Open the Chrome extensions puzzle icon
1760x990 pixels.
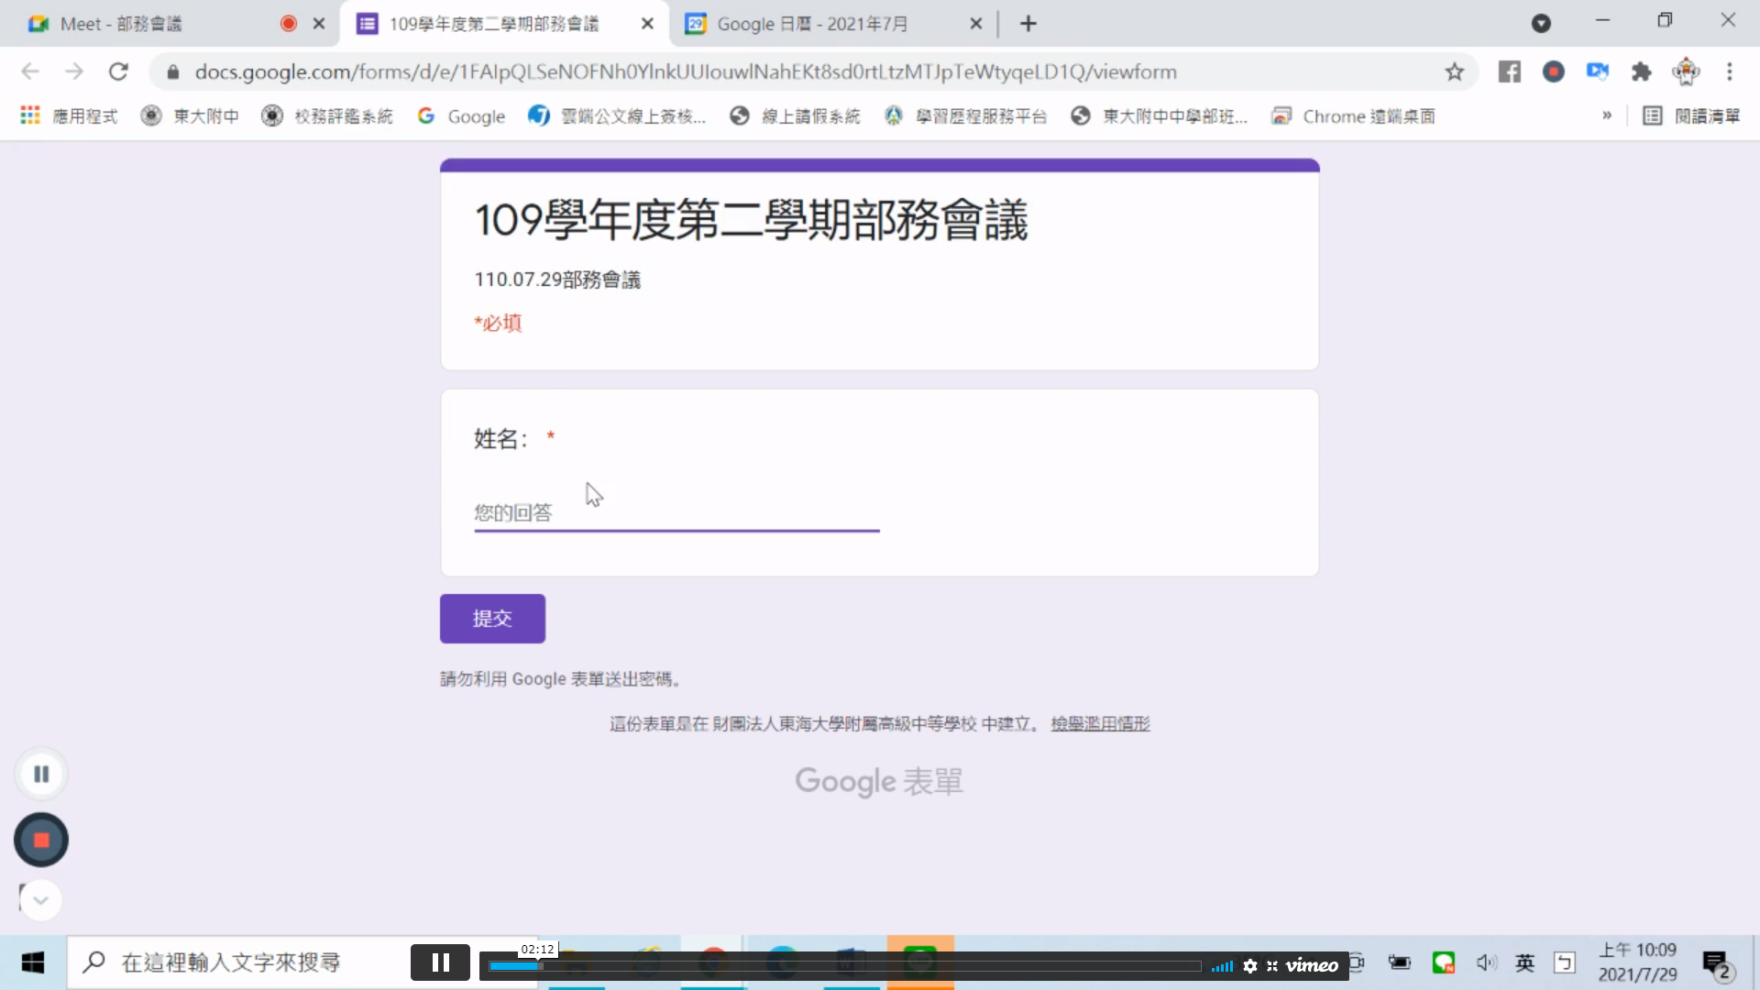pyautogui.click(x=1641, y=71)
